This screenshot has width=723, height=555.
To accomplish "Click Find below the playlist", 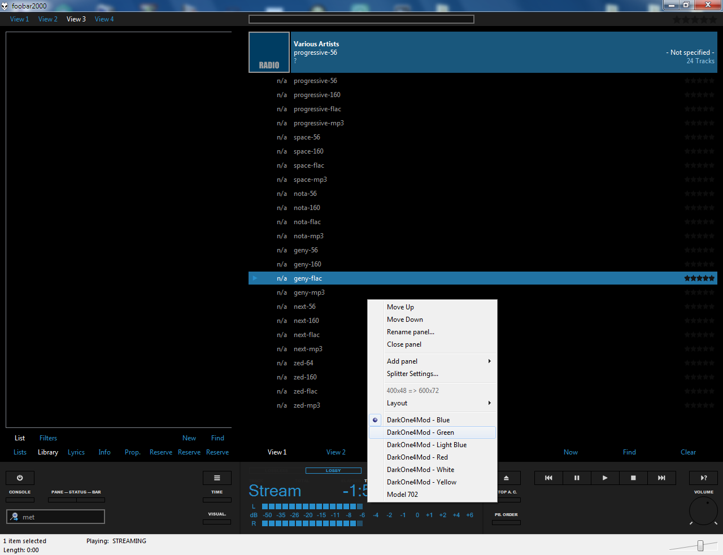I will pos(629,452).
